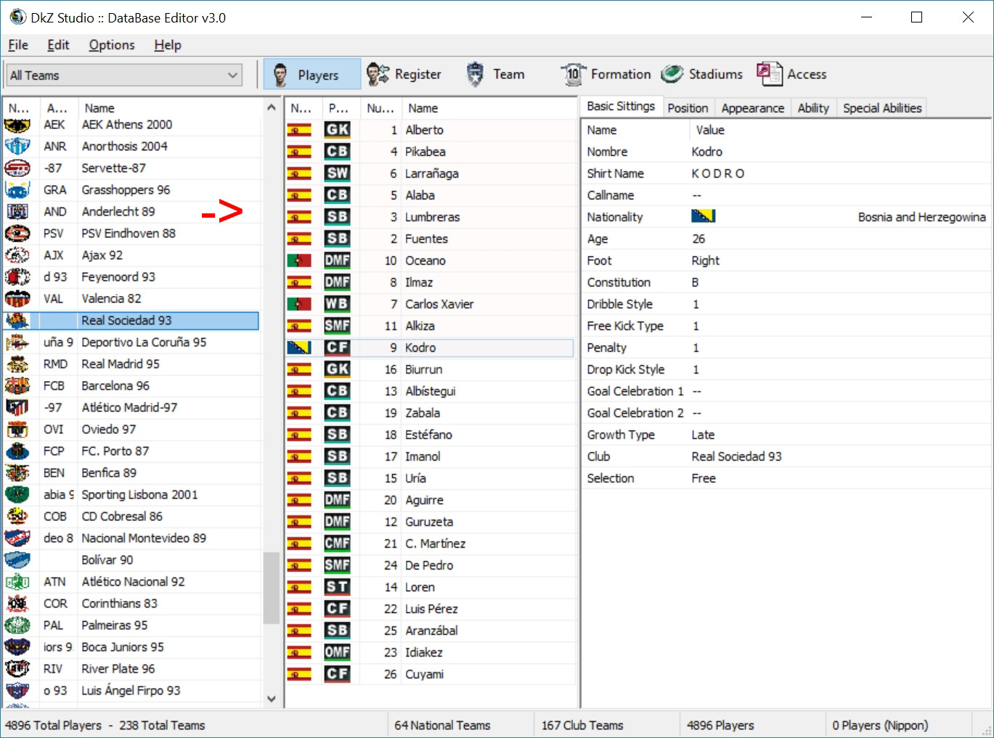Open the Options menu
The height and width of the screenshot is (738, 994).
pos(112,45)
